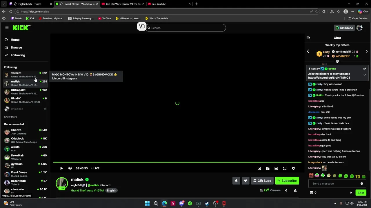Click the green Subscribe button
This screenshot has height=208, width=371.
click(287, 181)
